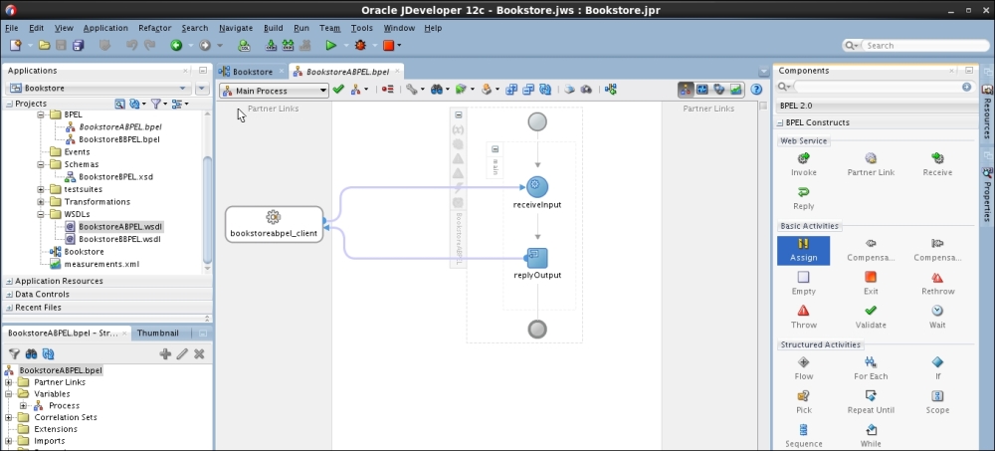Click the green Run play button

click(330, 45)
